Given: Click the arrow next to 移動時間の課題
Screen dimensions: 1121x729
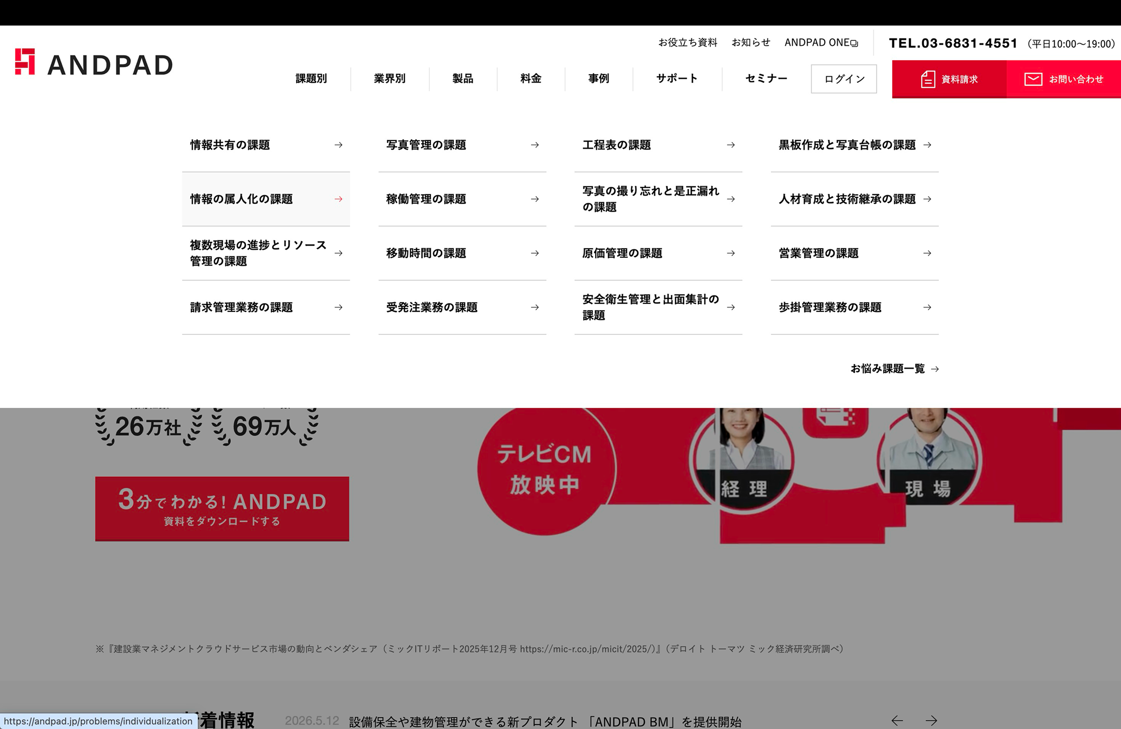Looking at the screenshot, I should [x=535, y=253].
